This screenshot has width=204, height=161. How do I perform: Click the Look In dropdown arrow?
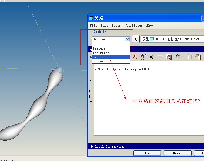click(127, 39)
